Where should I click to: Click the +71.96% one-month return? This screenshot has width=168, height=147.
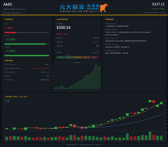pos(10,51)
